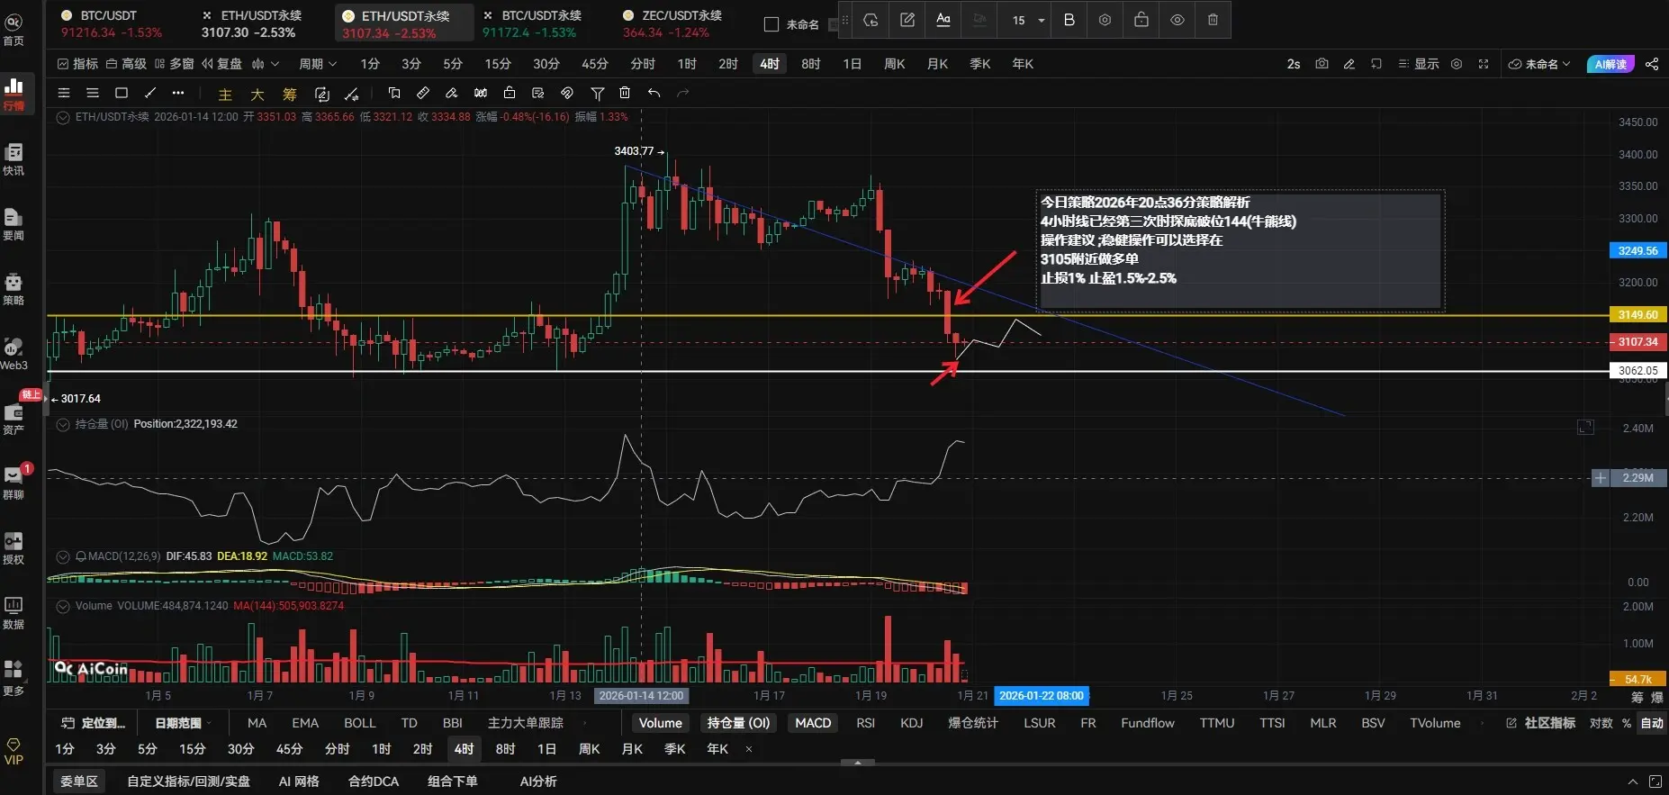This screenshot has width=1669, height=795.
Task: Open the 数据 data sidebar icon
Action: 14,612
